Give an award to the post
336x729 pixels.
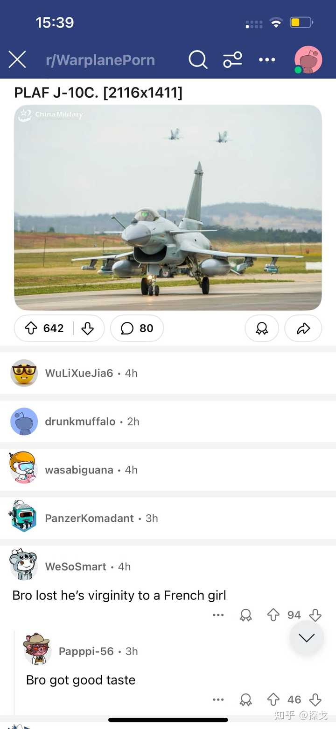262,328
